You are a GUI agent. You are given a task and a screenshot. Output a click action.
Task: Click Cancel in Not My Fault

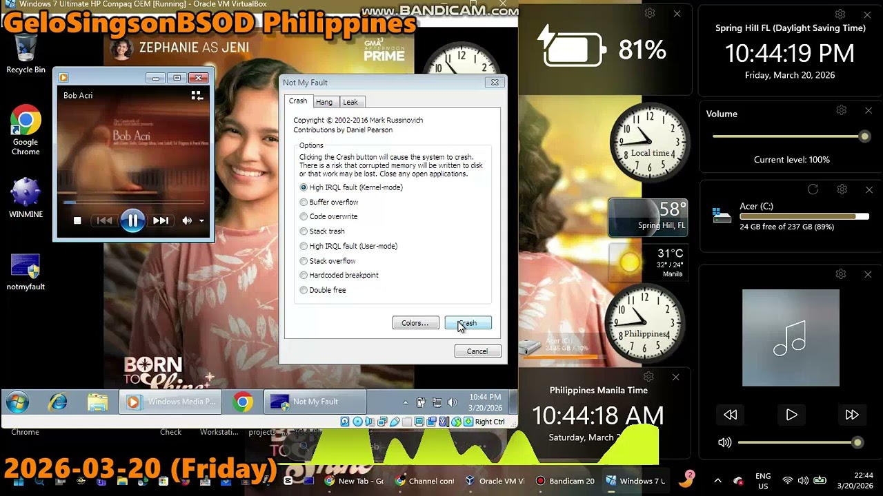coord(477,351)
